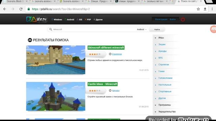Click the secure padlock icon in address bar

click(29, 9)
